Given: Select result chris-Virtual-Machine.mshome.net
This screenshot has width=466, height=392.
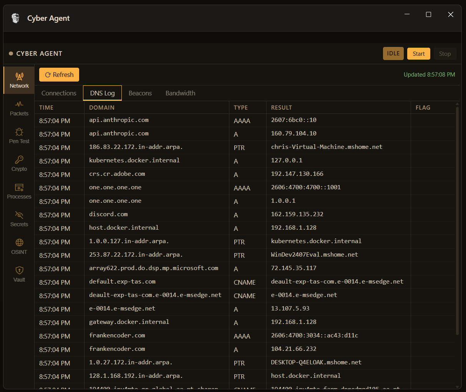Looking at the screenshot, I should click(327, 147).
